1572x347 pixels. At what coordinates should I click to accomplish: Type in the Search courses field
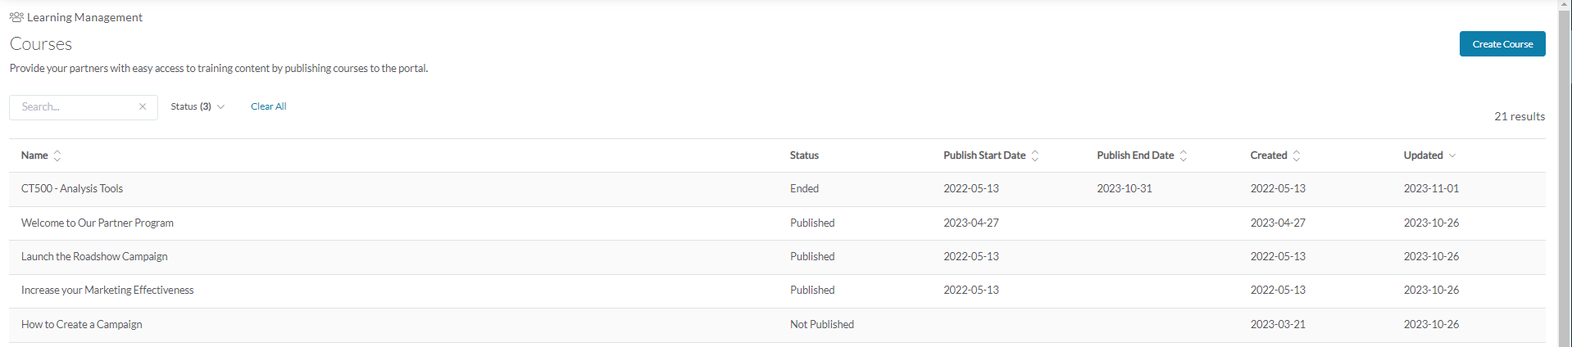tap(75, 107)
